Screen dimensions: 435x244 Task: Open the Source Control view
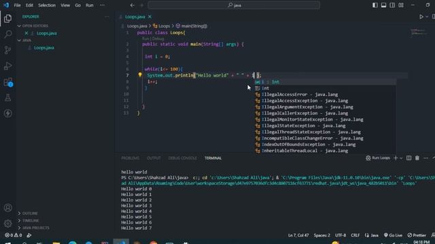coord(7,50)
